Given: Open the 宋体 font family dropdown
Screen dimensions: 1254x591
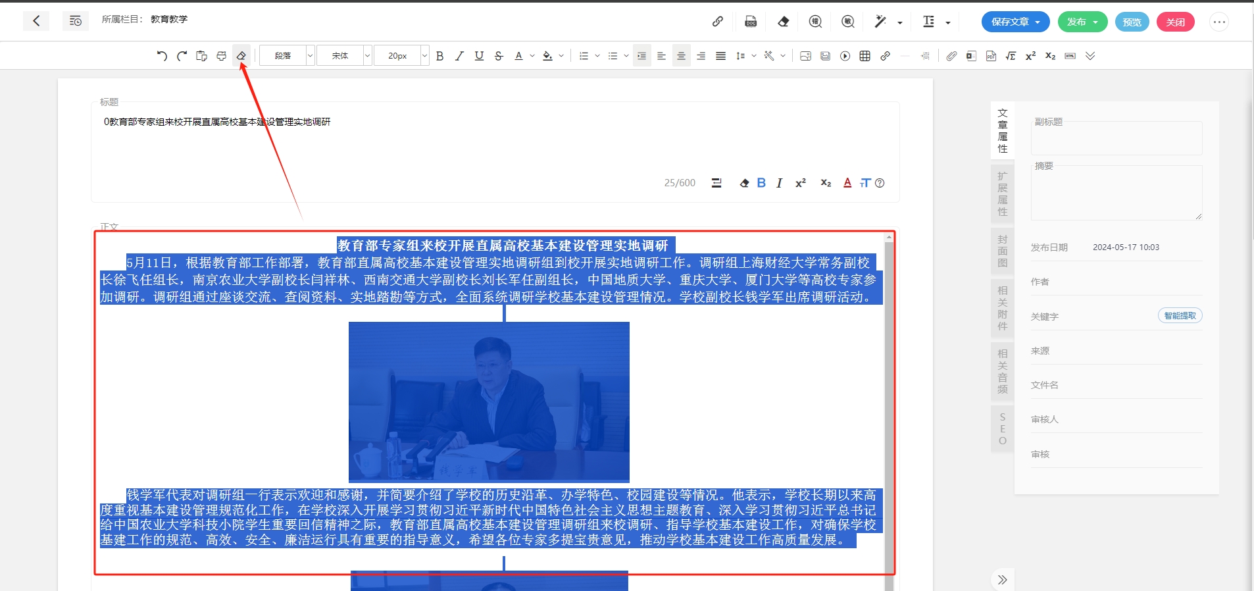Looking at the screenshot, I should [x=344, y=56].
